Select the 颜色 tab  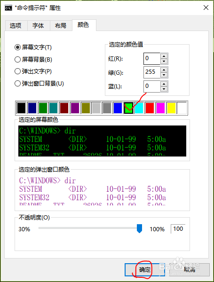pyautogui.click(x=84, y=25)
